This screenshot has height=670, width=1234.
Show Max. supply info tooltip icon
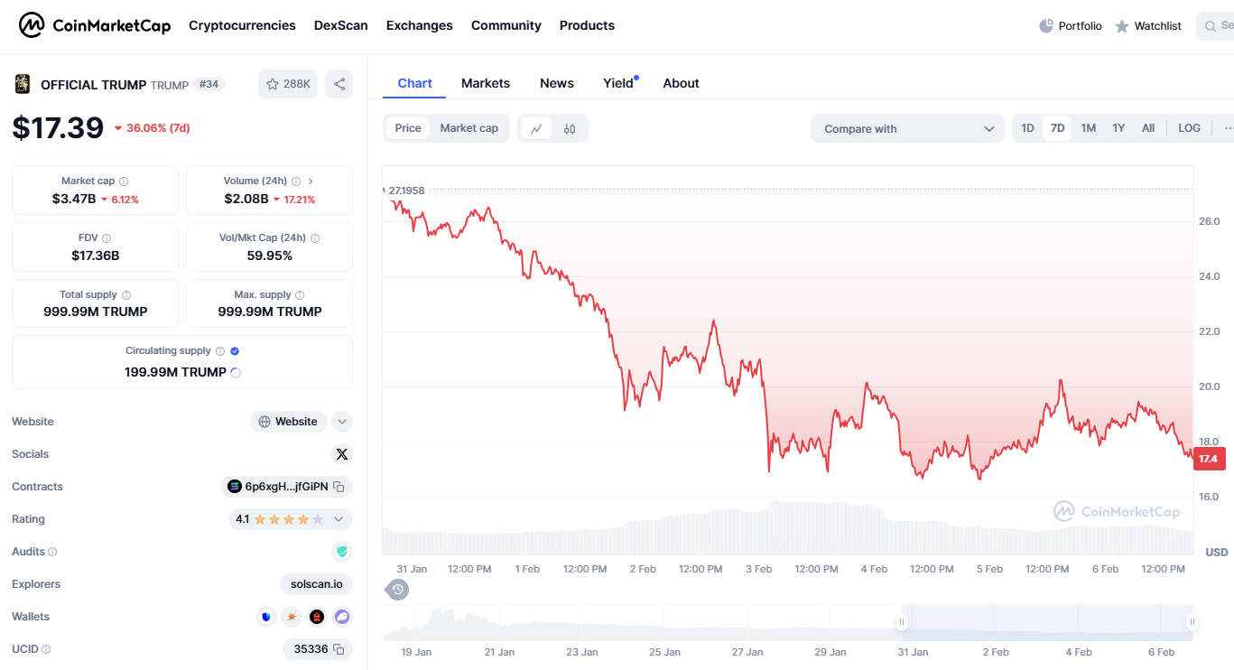[x=300, y=295]
